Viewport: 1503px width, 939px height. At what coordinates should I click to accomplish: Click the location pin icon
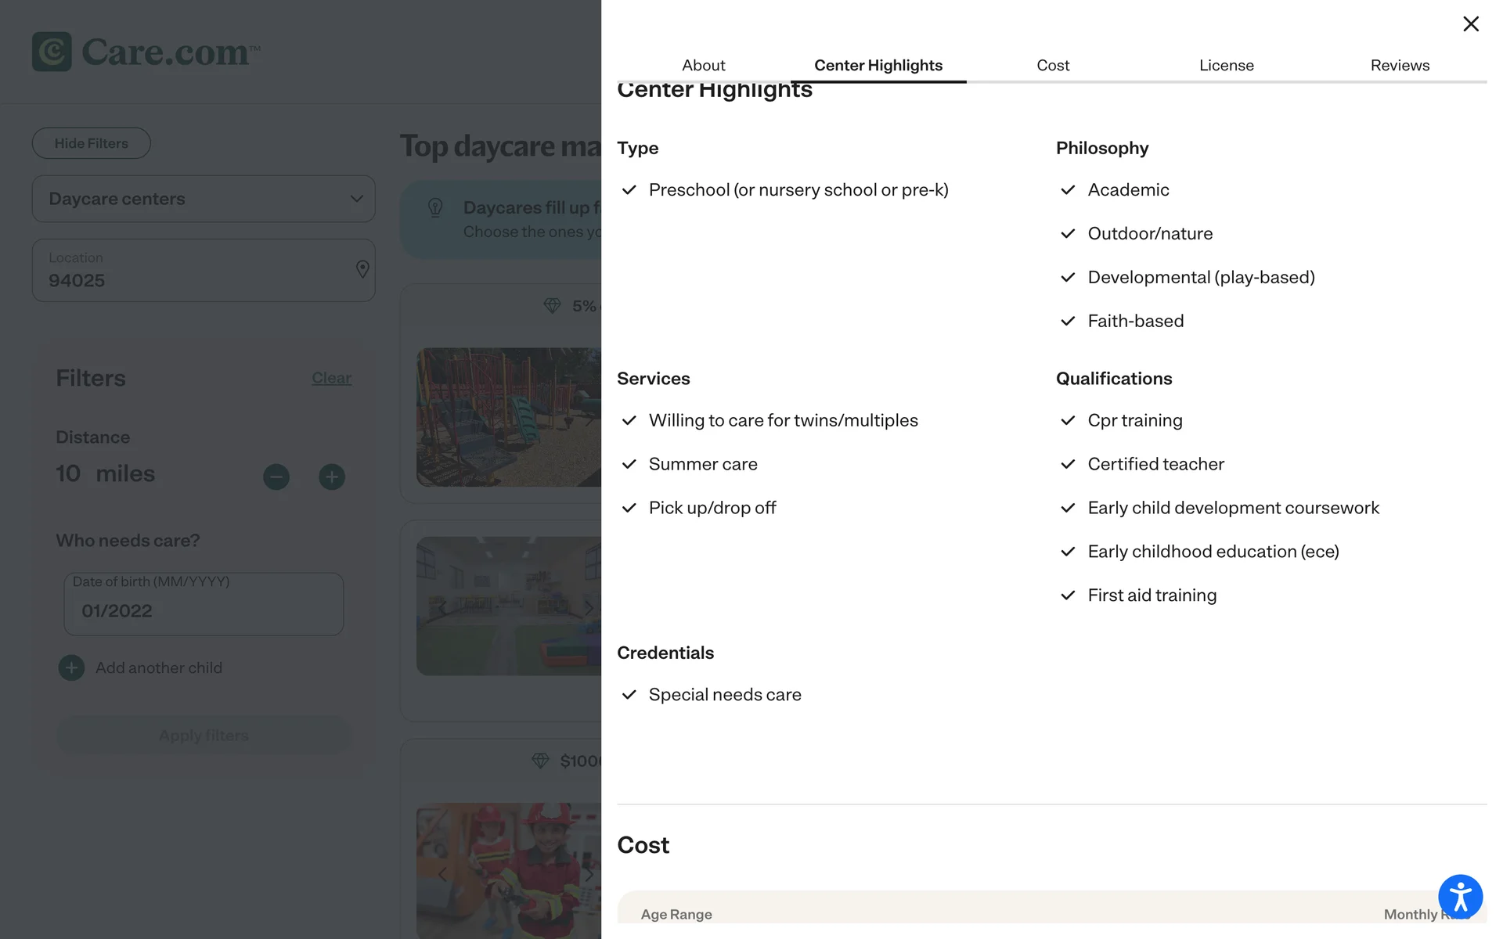pyautogui.click(x=362, y=269)
